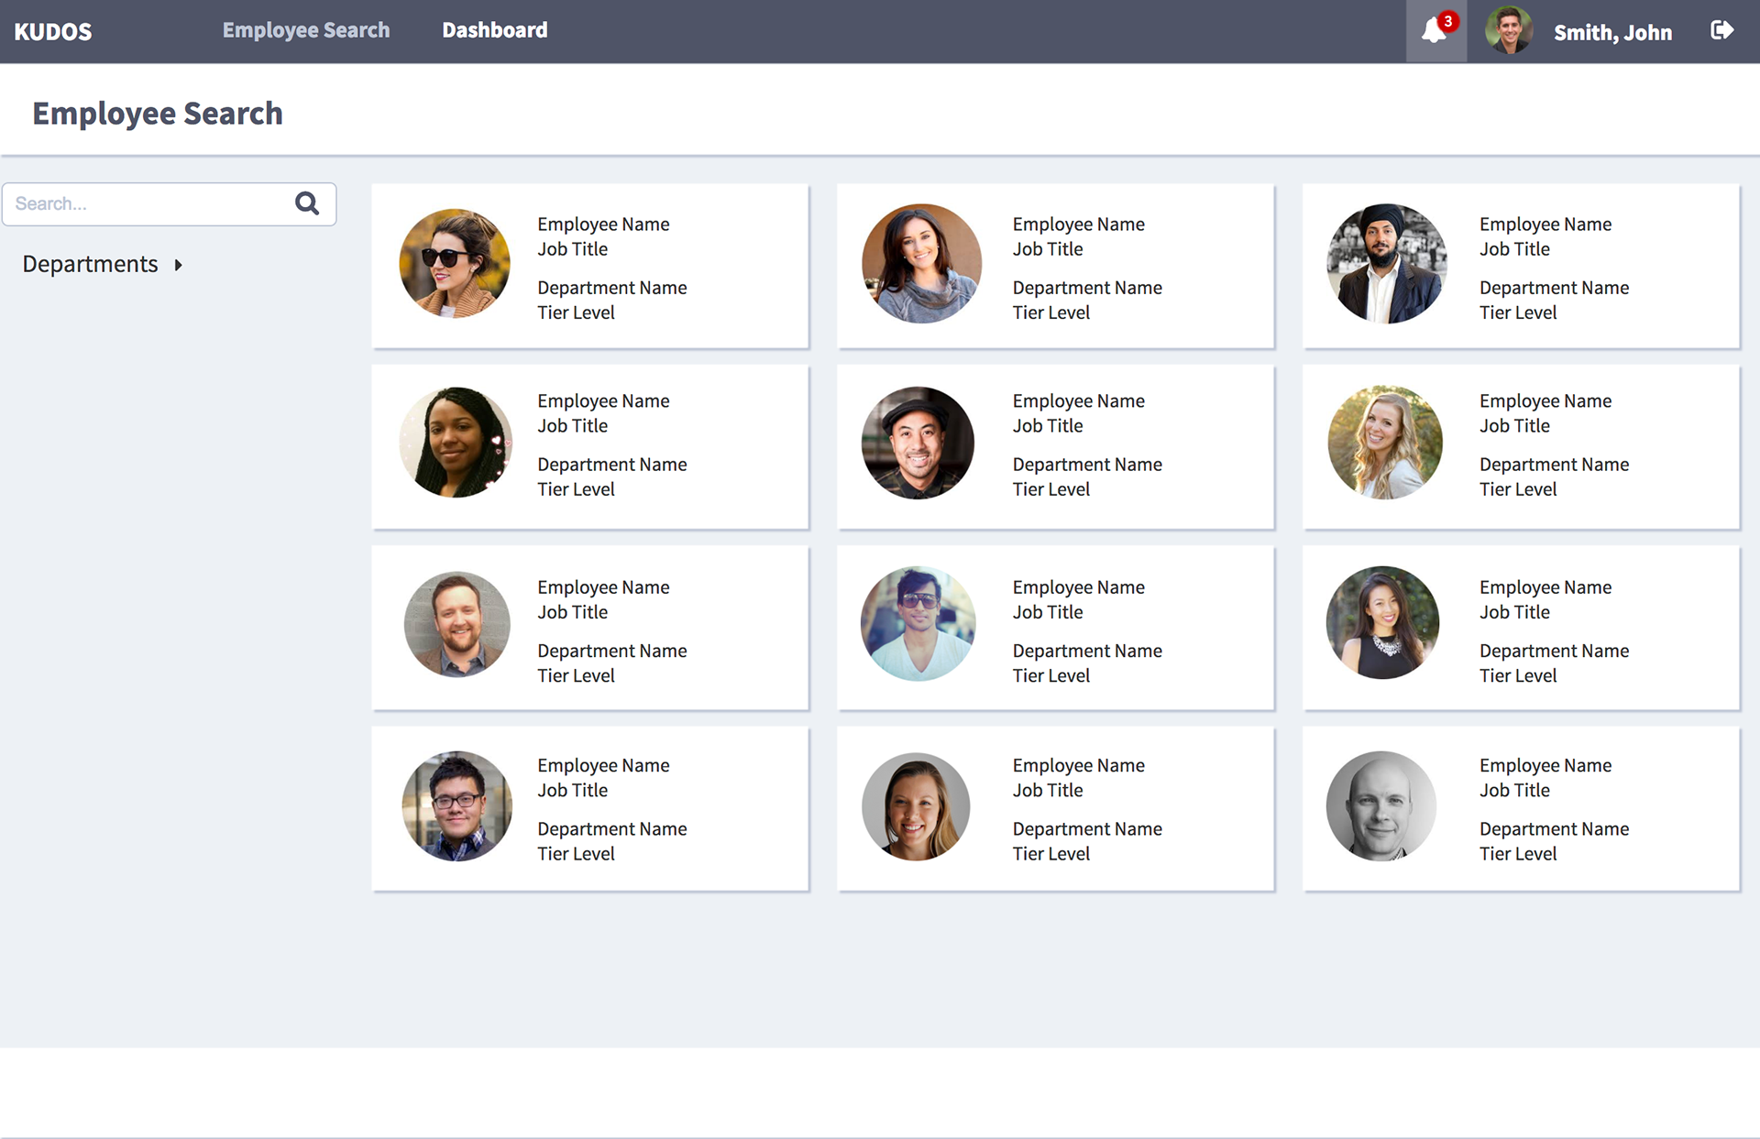Click photo of man in black cap
The height and width of the screenshot is (1139, 1760).
tap(918, 444)
